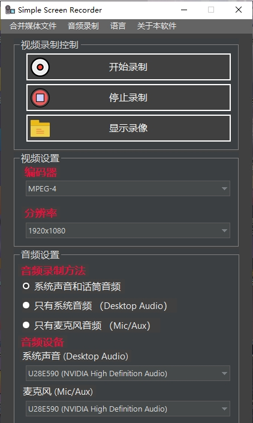This screenshot has height=423, width=253.
Task: Open the 关于本软件 menu
Action: 156,26
